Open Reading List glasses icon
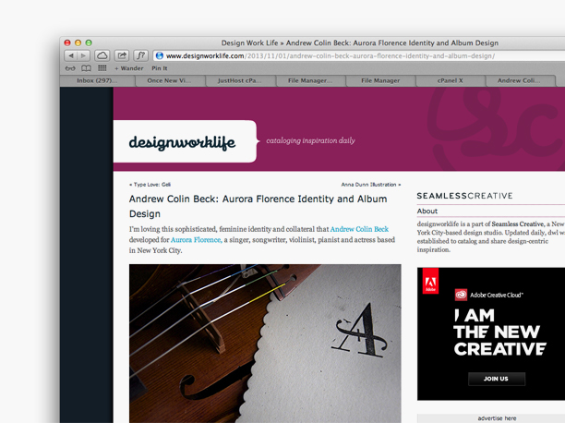Image resolution: width=565 pixels, height=423 pixels. (x=70, y=68)
